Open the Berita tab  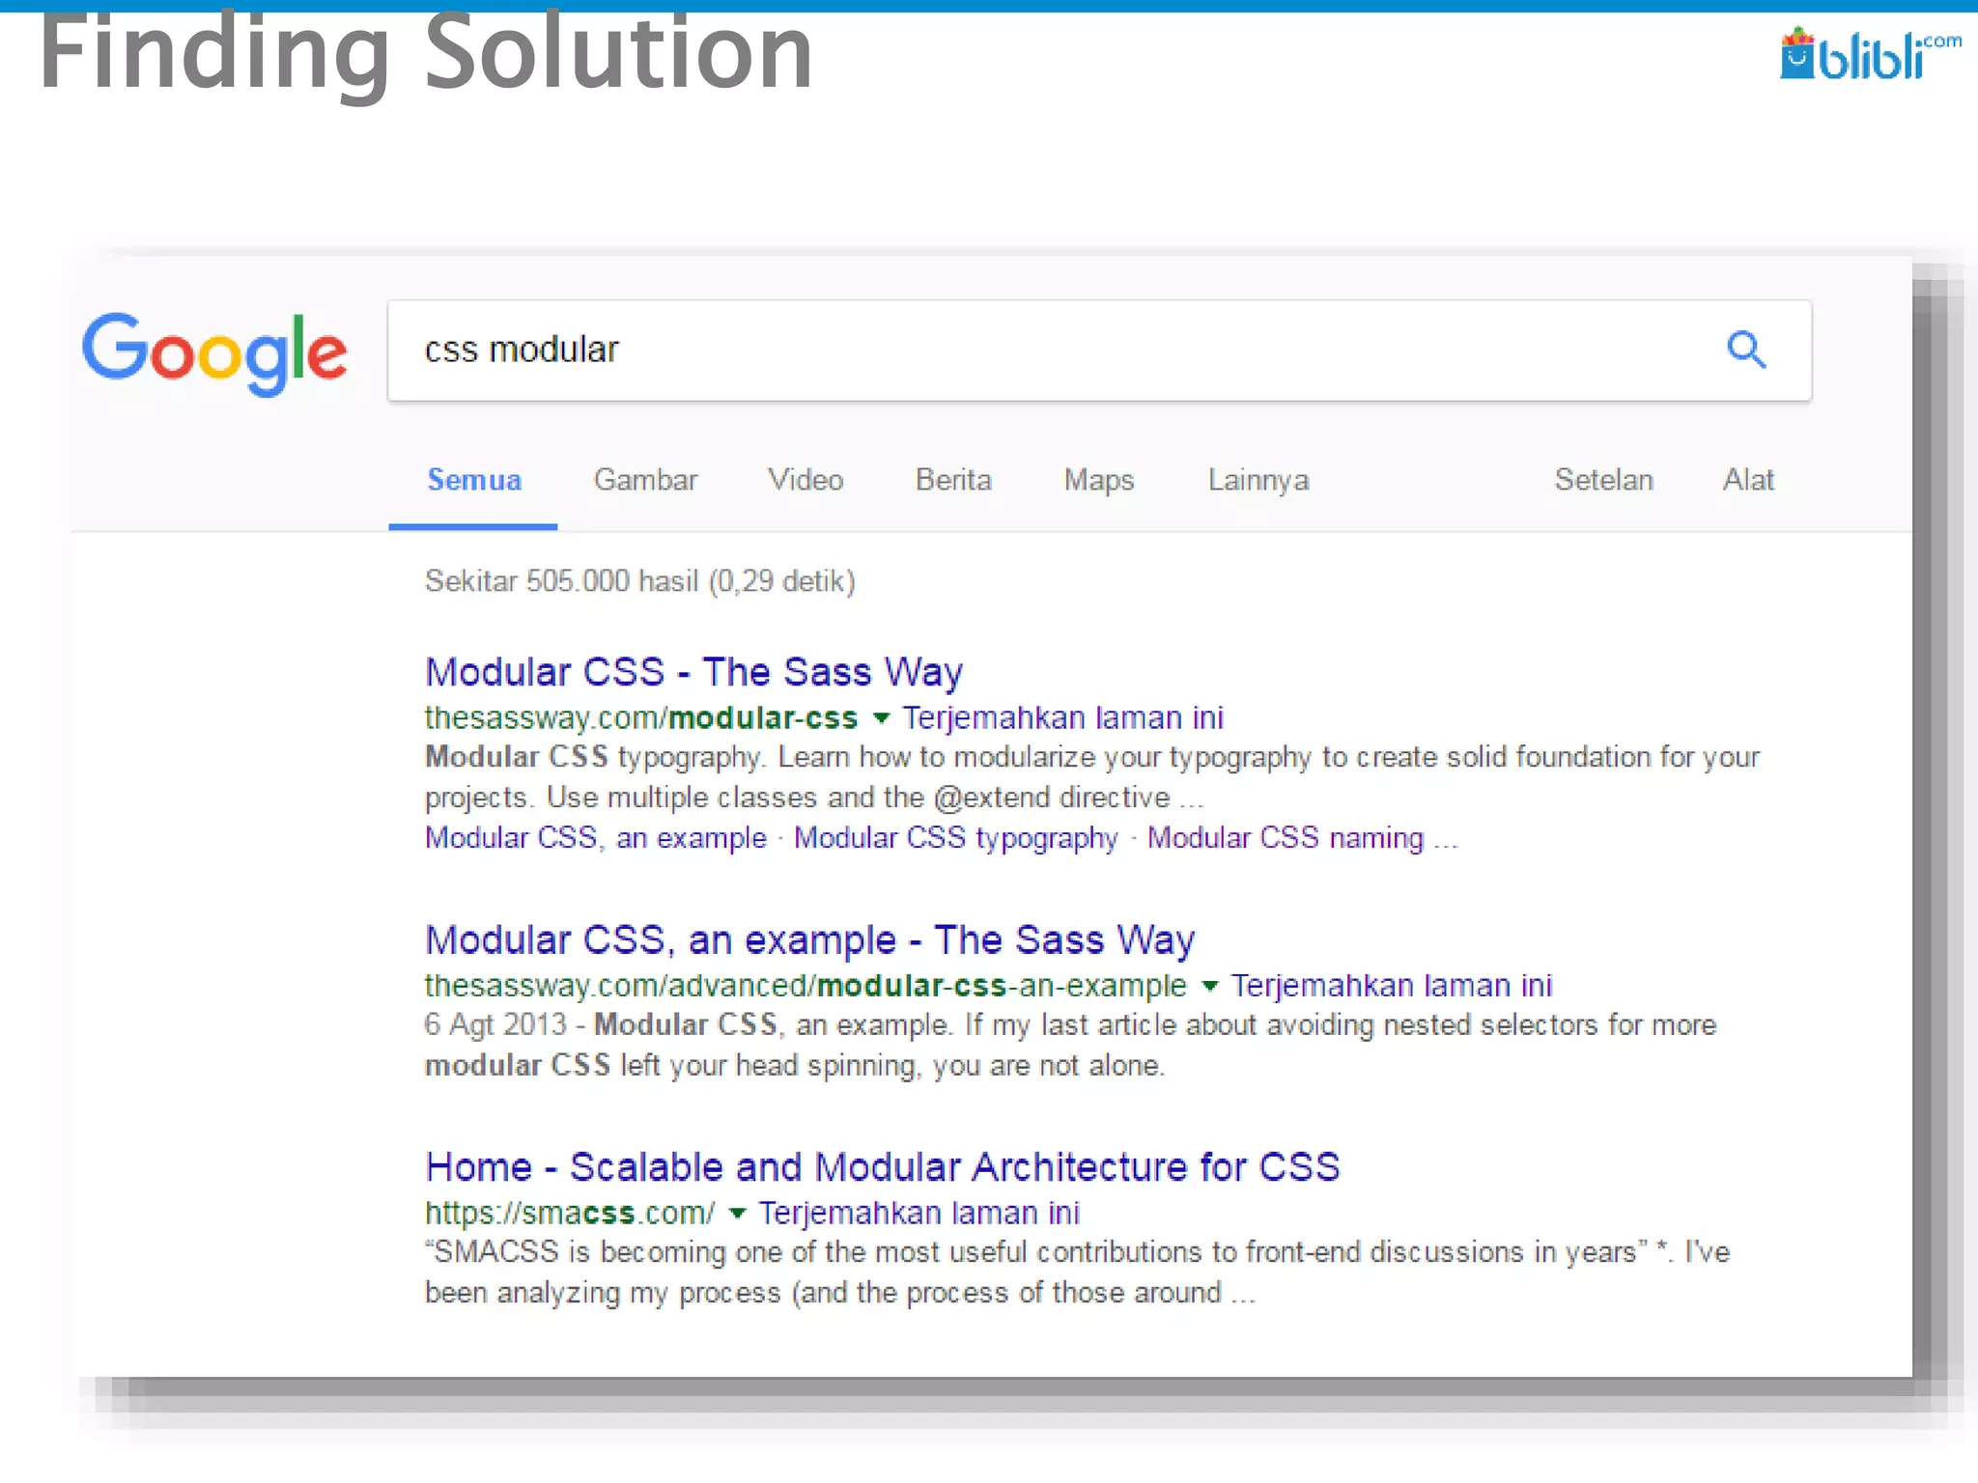point(953,480)
